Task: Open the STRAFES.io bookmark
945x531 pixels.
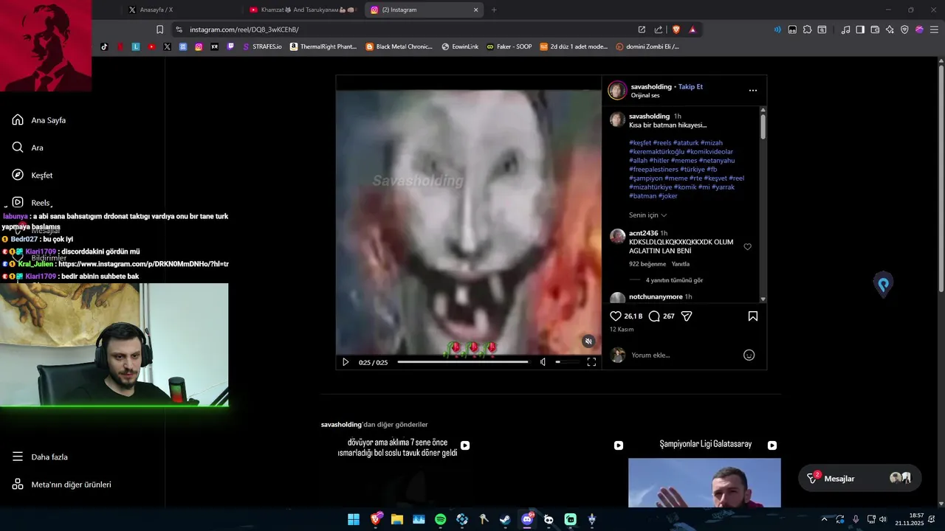Action: [x=262, y=46]
